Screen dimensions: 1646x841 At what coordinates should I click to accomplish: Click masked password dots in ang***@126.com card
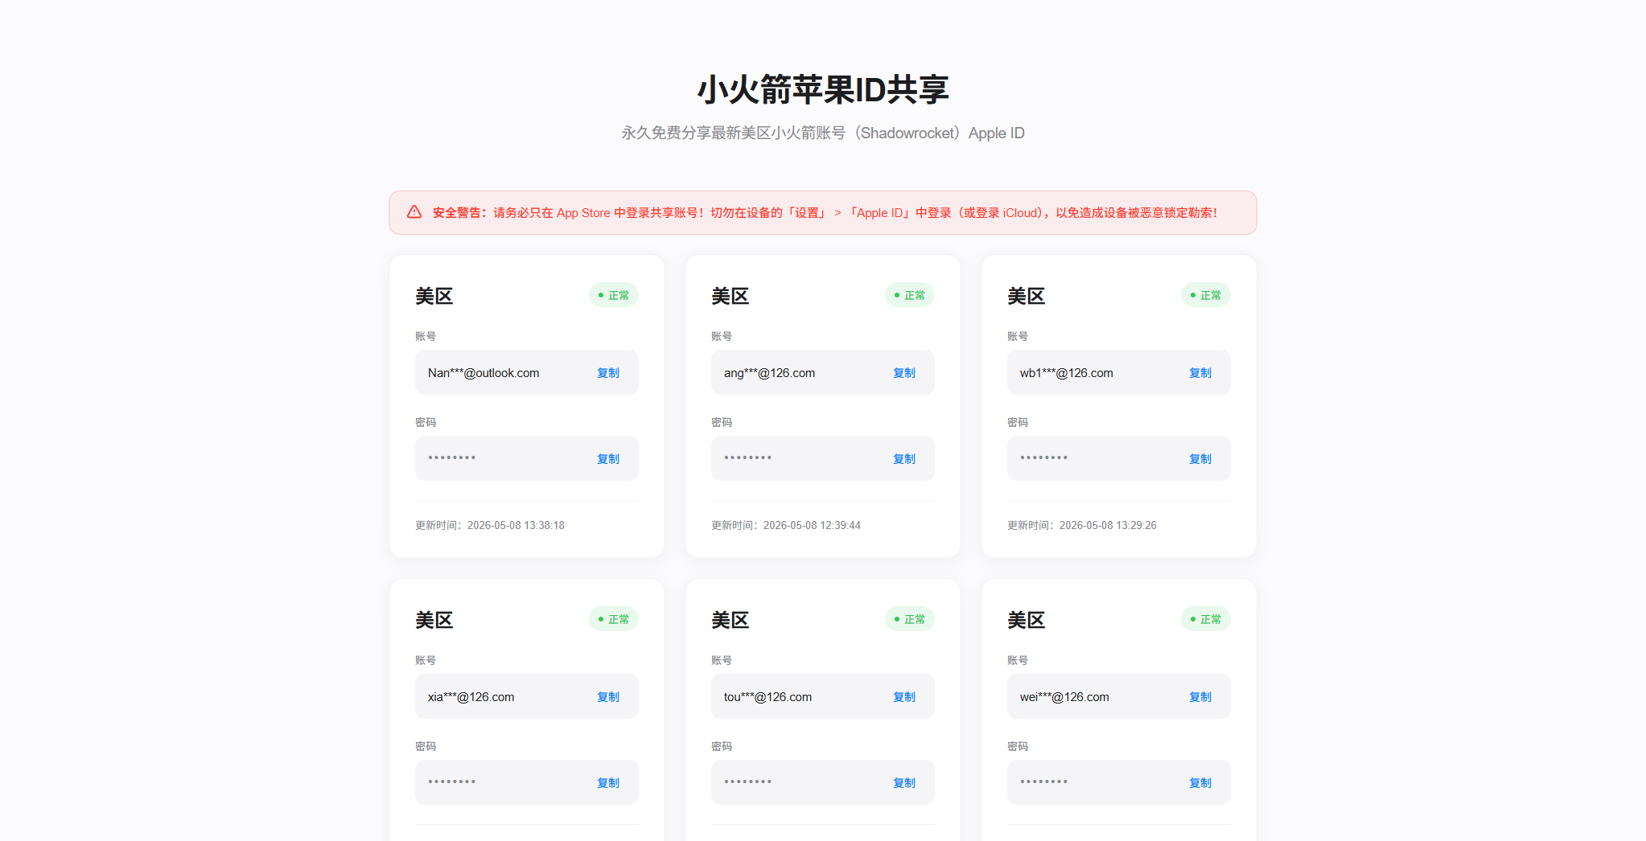point(747,457)
